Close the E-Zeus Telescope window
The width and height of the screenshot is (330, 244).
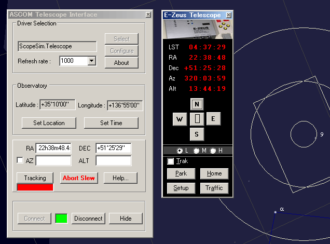click(228, 15)
